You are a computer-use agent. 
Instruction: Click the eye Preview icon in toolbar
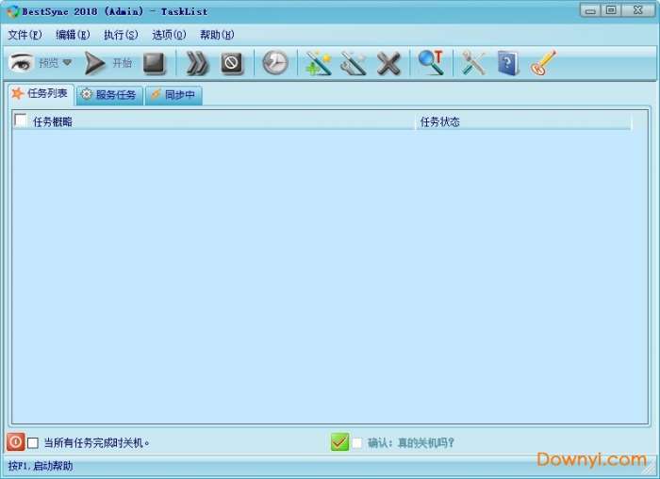pyautogui.click(x=21, y=63)
